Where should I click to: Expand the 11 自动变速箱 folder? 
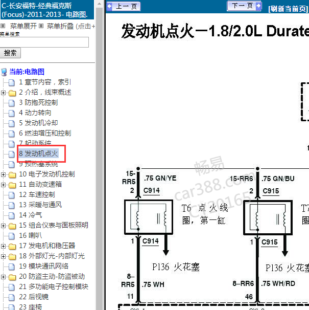3,185
